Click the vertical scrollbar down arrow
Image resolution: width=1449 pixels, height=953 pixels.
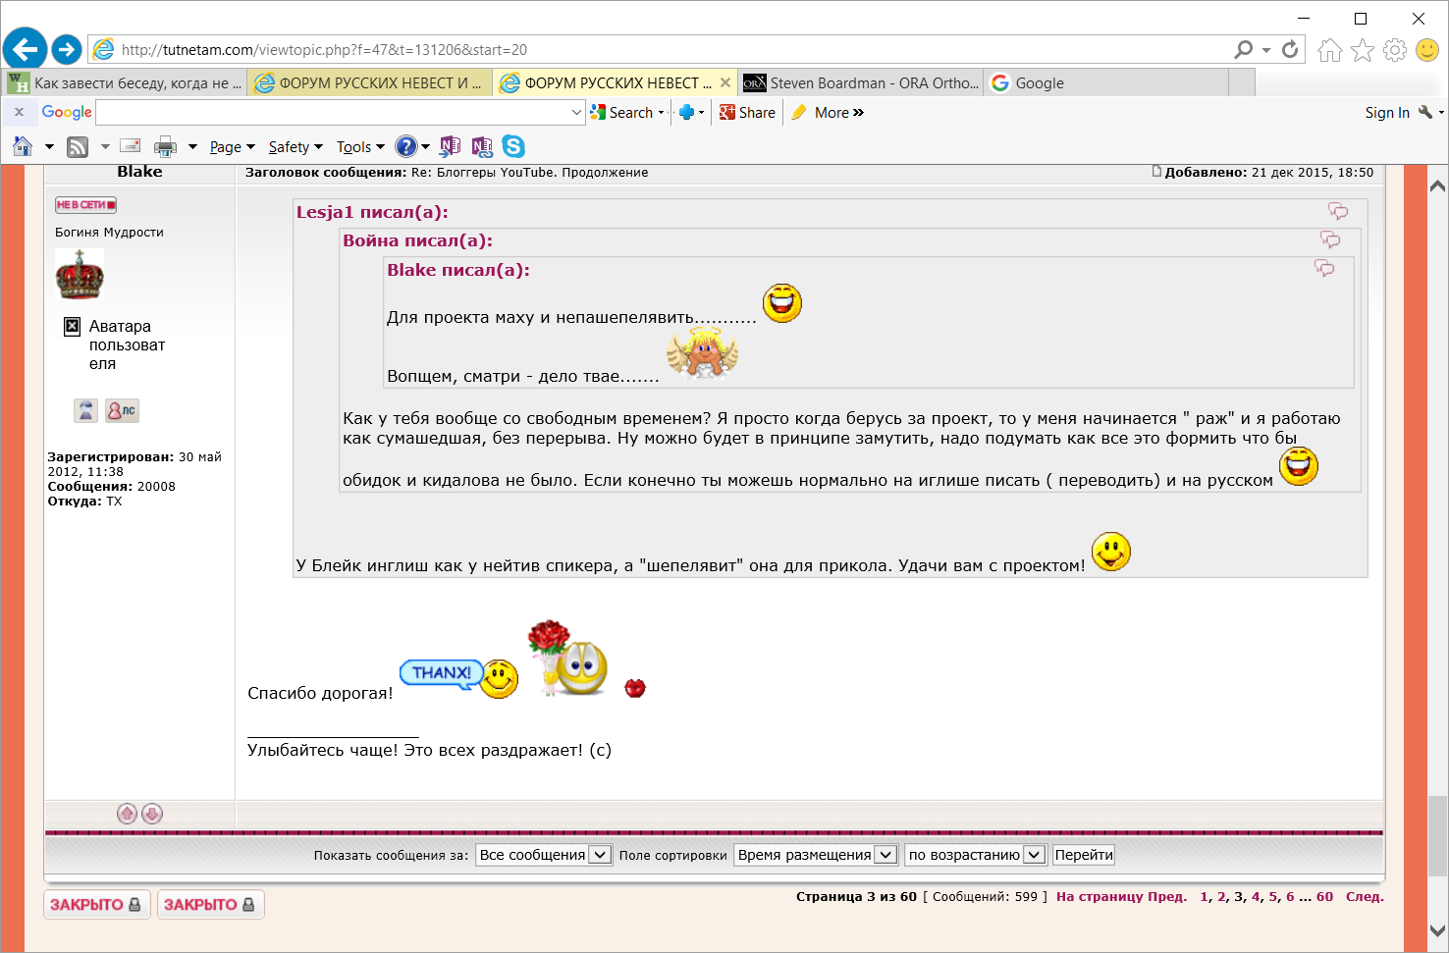(1437, 930)
